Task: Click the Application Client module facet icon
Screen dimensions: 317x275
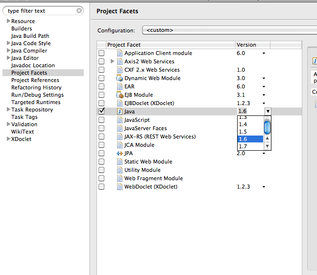Action: (120, 53)
